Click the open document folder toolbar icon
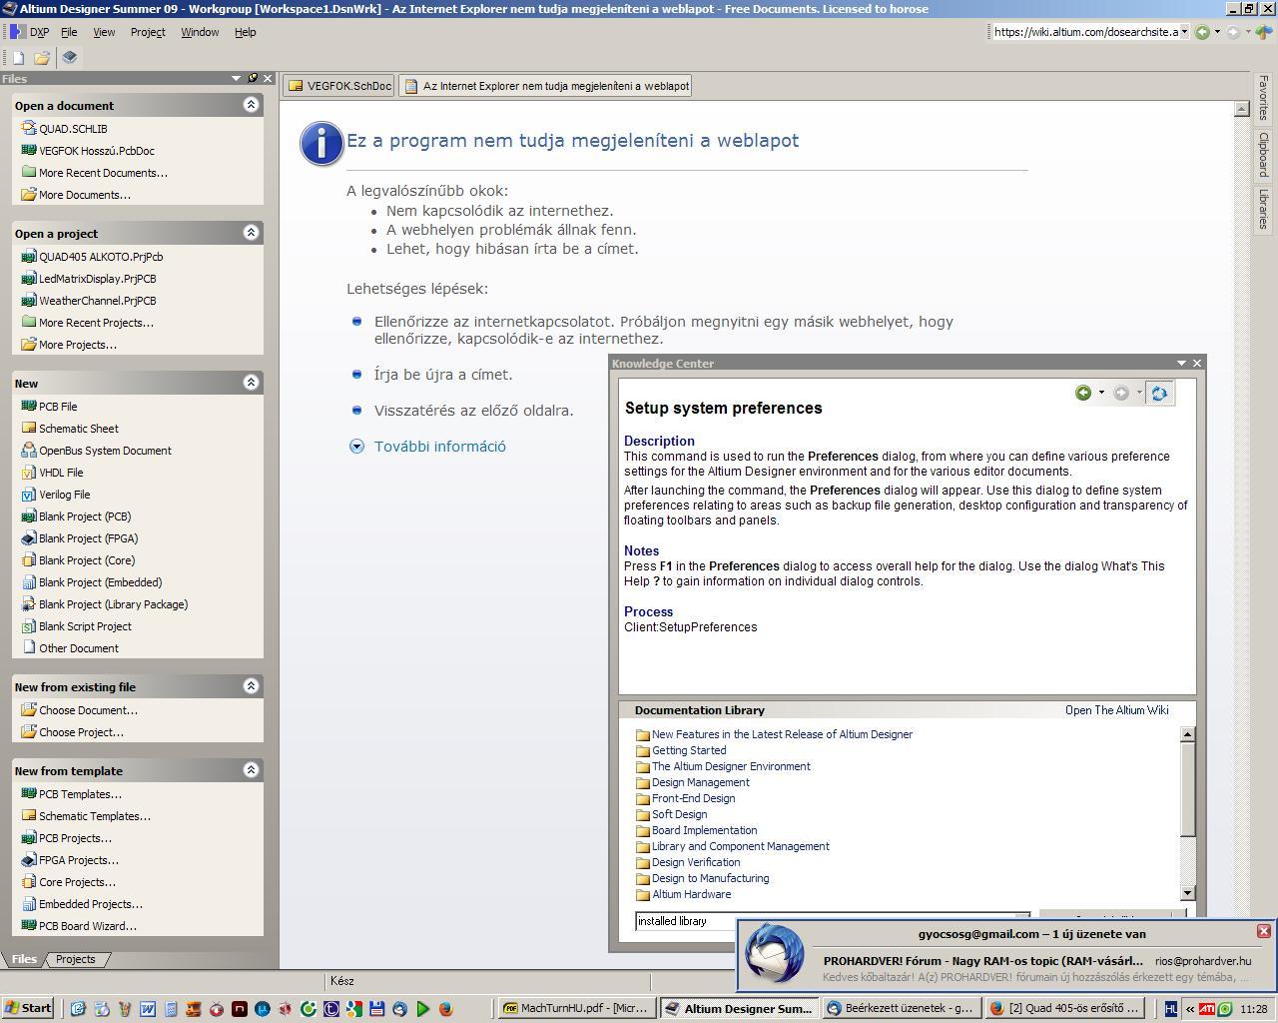The height and width of the screenshot is (1023, 1278). tap(42, 58)
